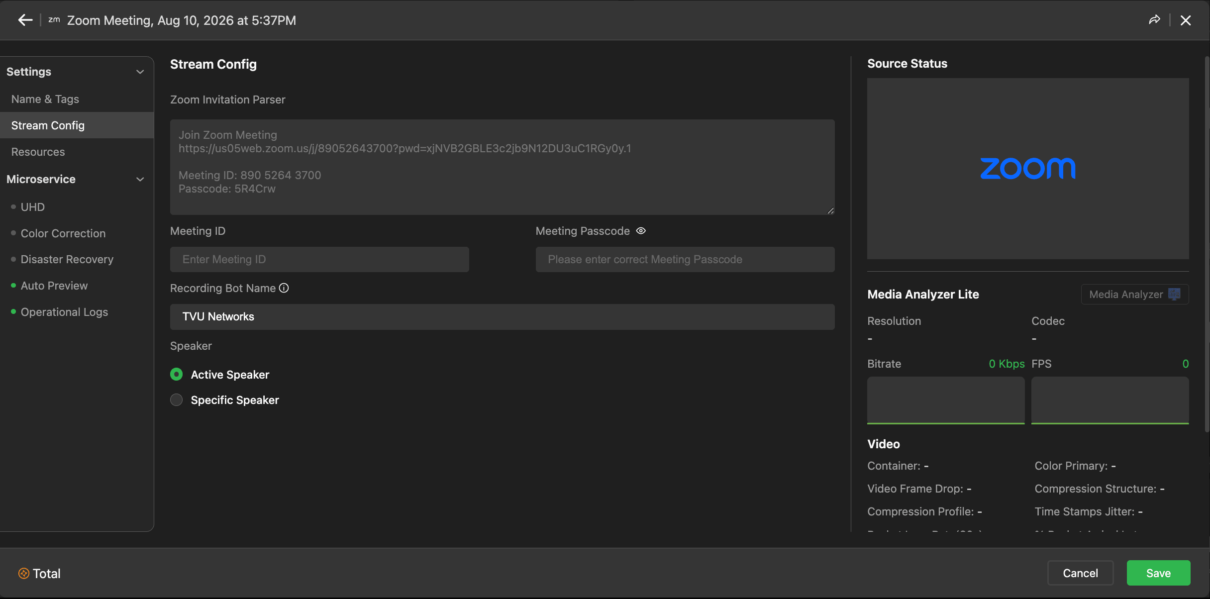Click the Settings section header
Image resolution: width=1210 pixels, height=599 pixels.
pos(77,72)
